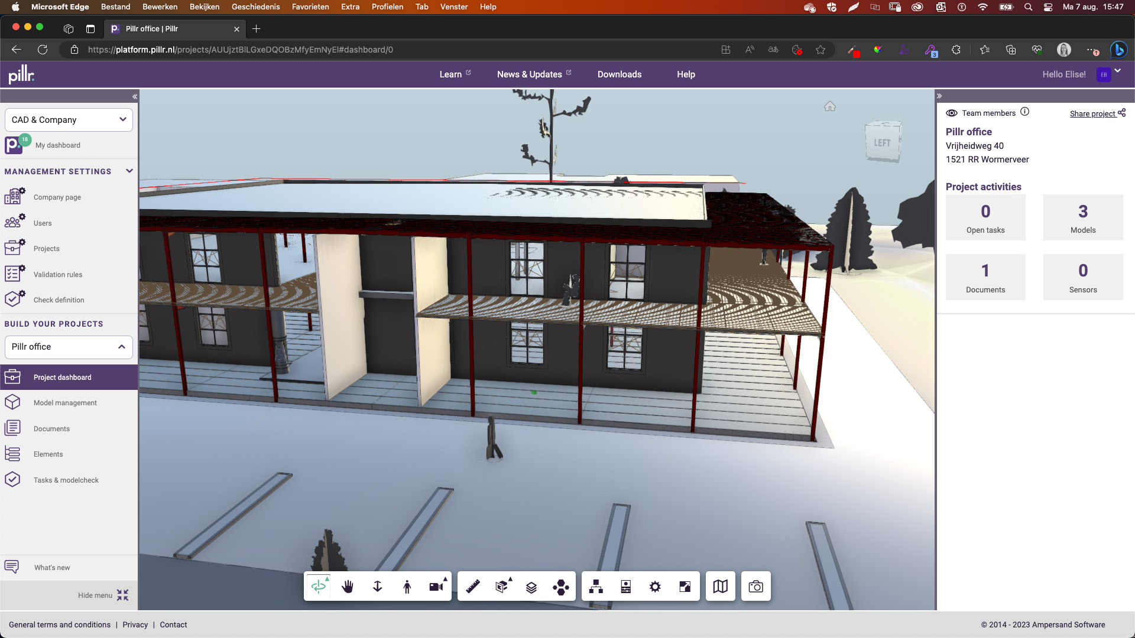This screenshot has width=1135, height=638.
Task: Open Bestand menu in macOS menu bar
Action: coord(115,6)
